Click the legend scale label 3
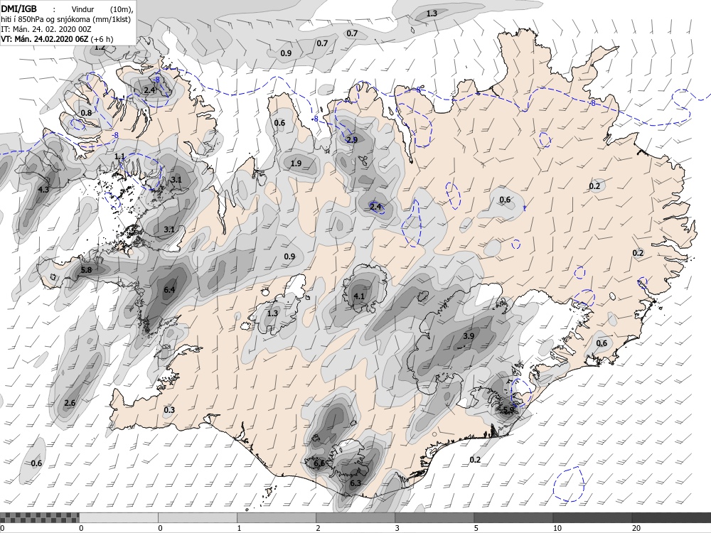The height and width of the screenshot is (533, 711). click(x=397, y=528)
